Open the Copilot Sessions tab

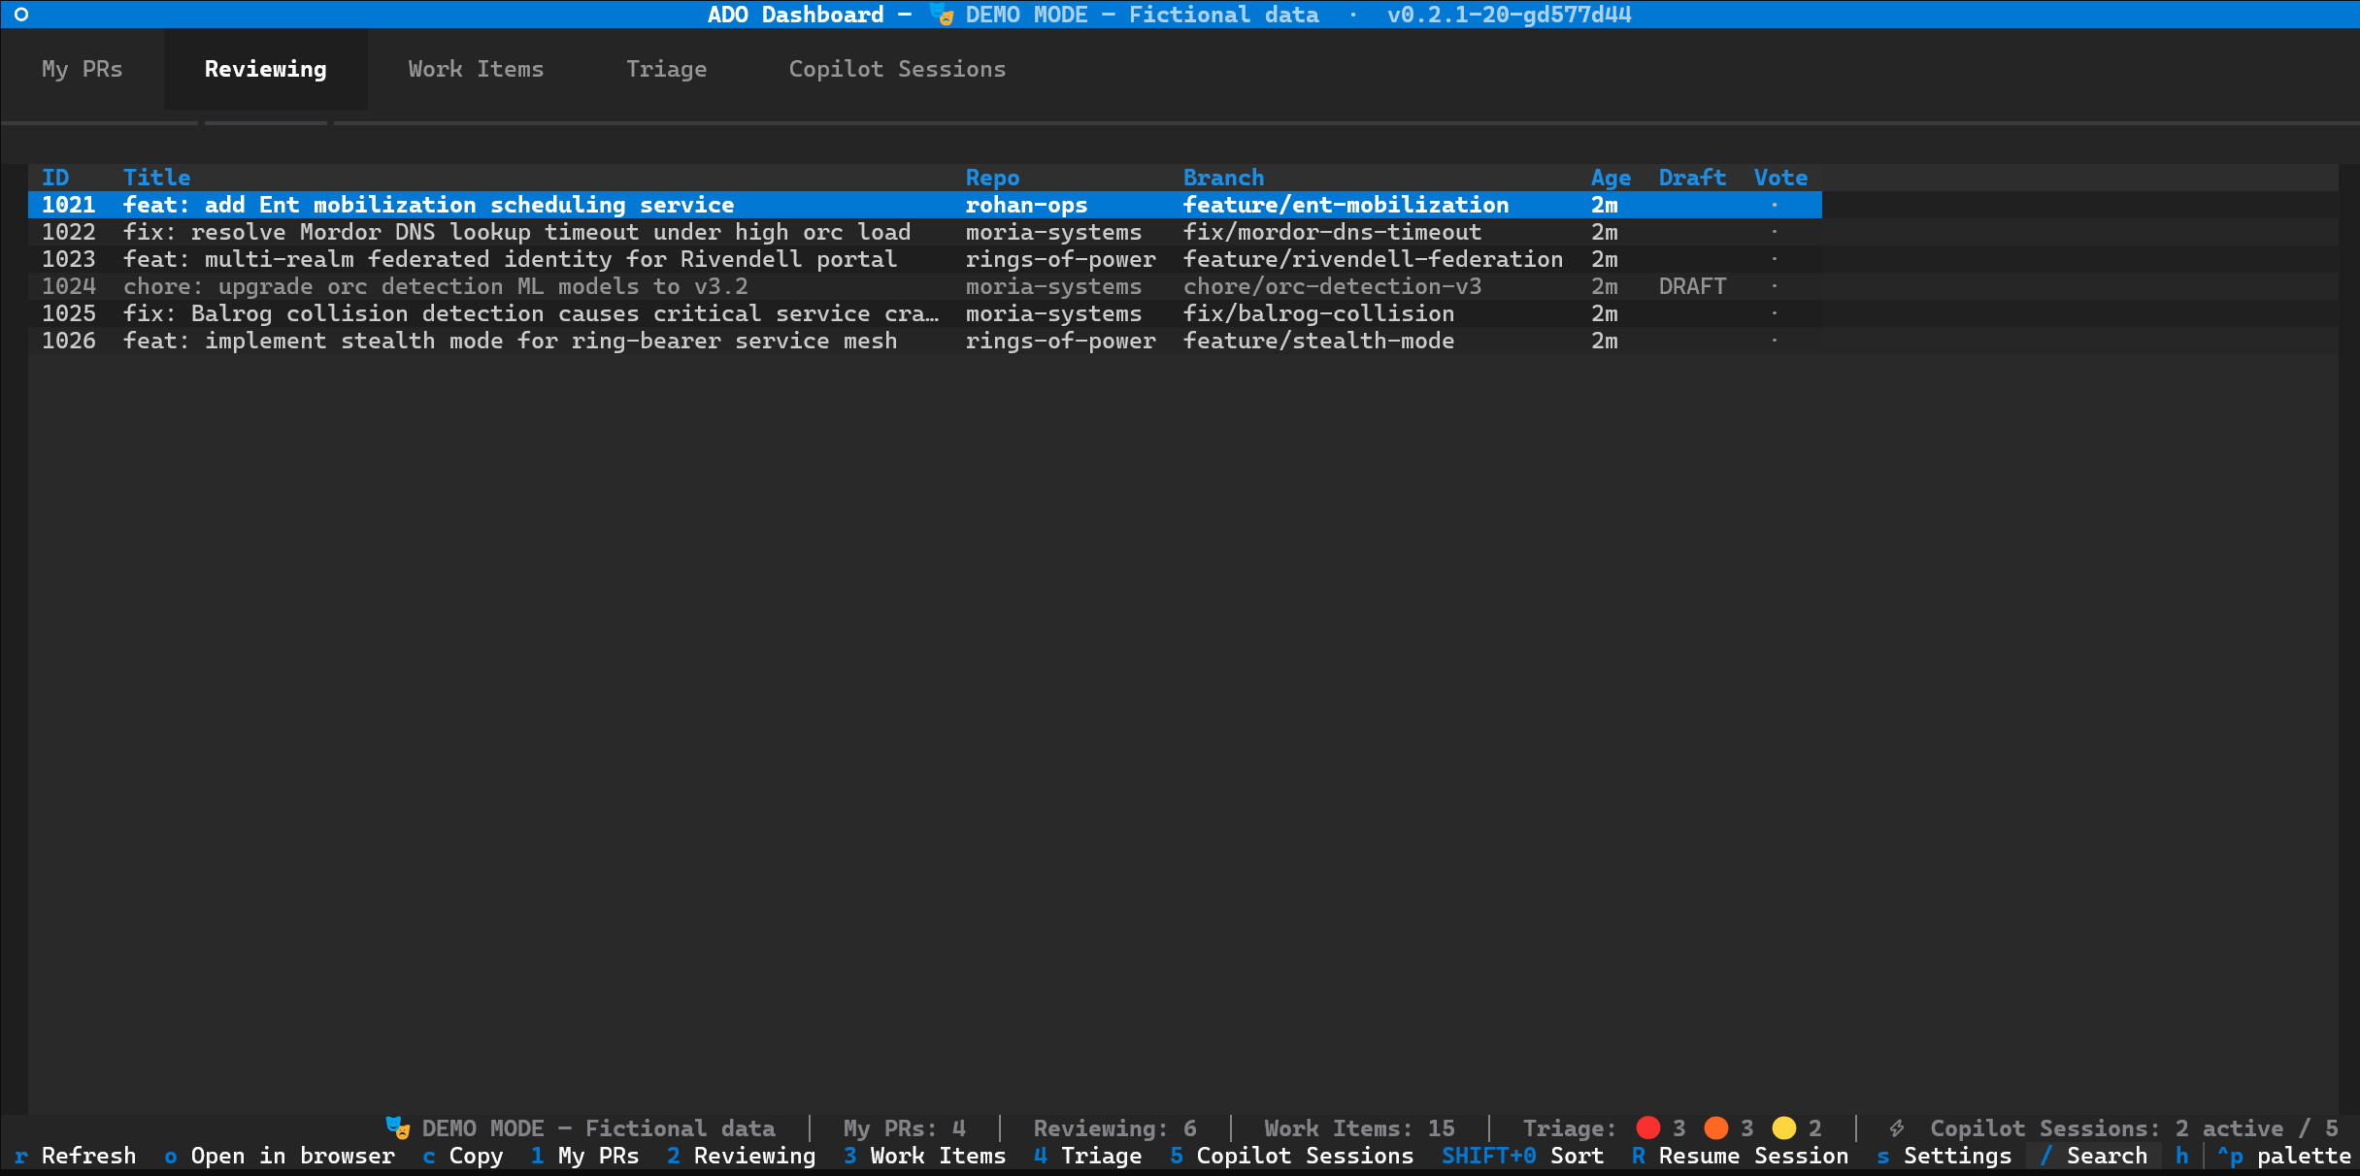pyautogui.click(x=897, y=69)
